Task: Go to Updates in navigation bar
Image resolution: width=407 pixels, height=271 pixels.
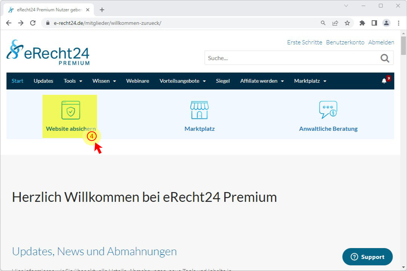Action: click(x=43, y=81)
